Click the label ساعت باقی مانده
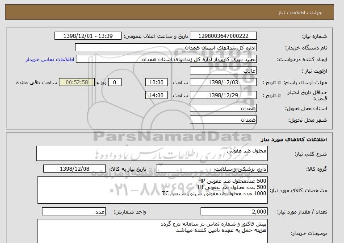The height and width of the screenshot is (243, 344). pos(37,82)
